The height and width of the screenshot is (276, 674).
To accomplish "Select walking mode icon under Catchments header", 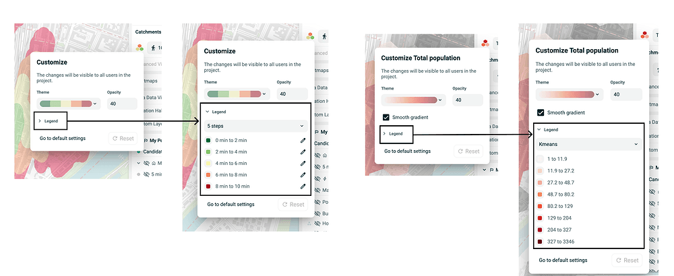I will 153,48.
